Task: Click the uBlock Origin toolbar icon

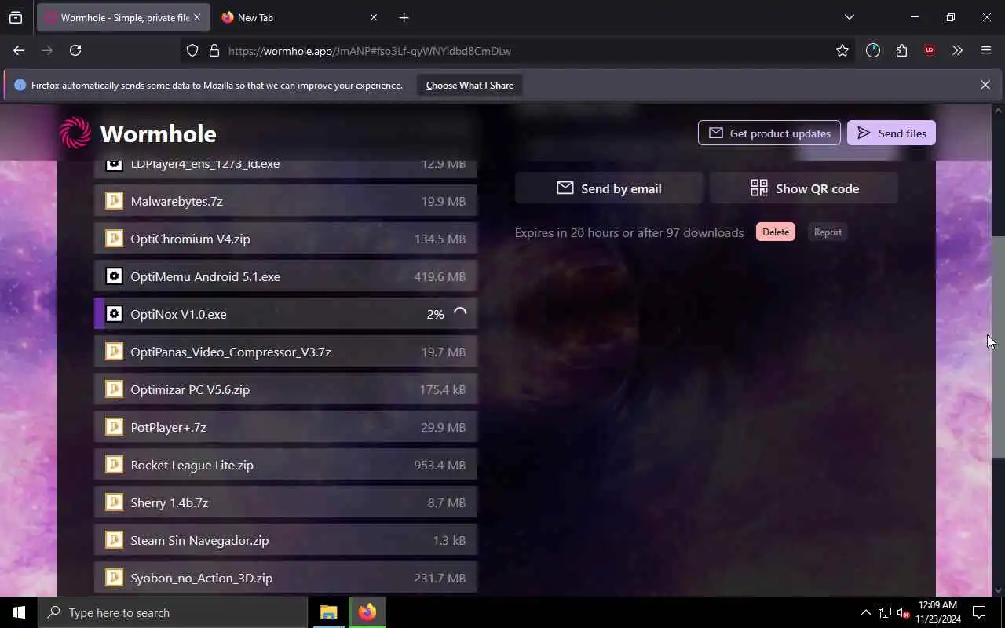Action: (930, 50)
